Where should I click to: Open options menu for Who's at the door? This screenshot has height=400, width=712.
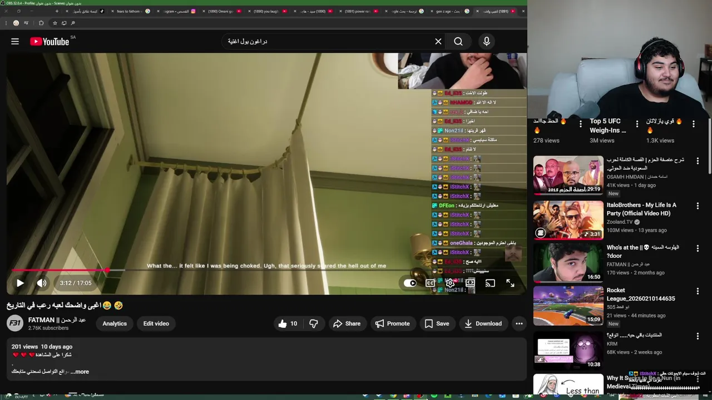click(x=698, y=248)
